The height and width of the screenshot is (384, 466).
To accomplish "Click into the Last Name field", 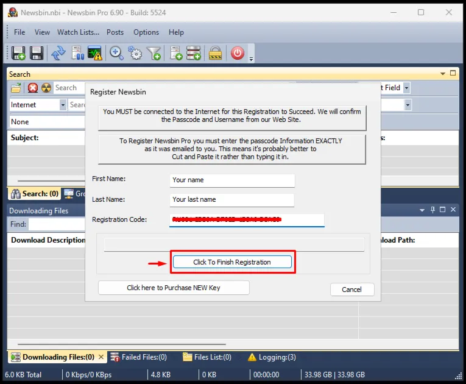I will [232, 199].
